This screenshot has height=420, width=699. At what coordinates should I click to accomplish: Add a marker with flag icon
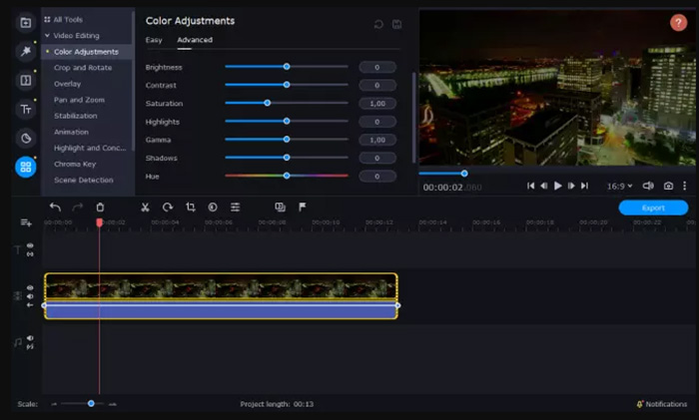[x=303, y=208]
